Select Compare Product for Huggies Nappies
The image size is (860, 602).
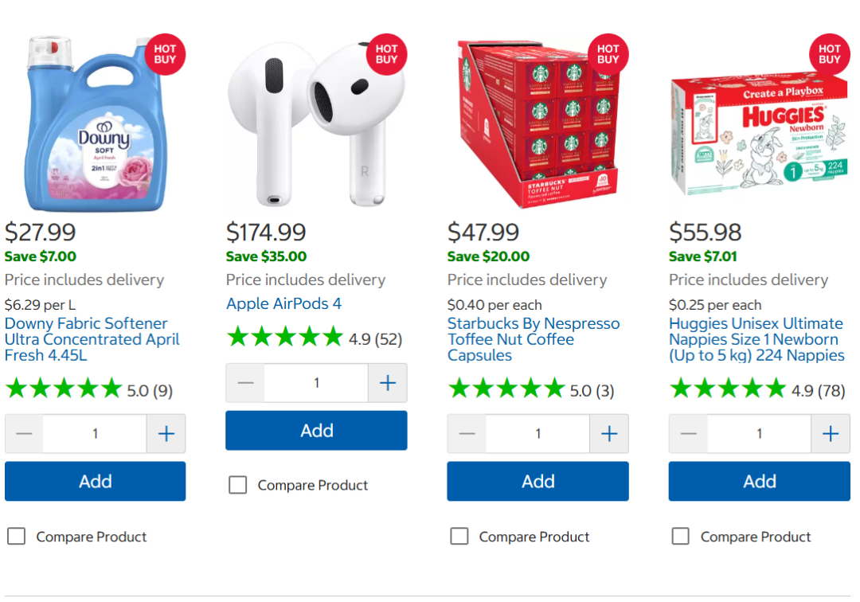[681, 537]
